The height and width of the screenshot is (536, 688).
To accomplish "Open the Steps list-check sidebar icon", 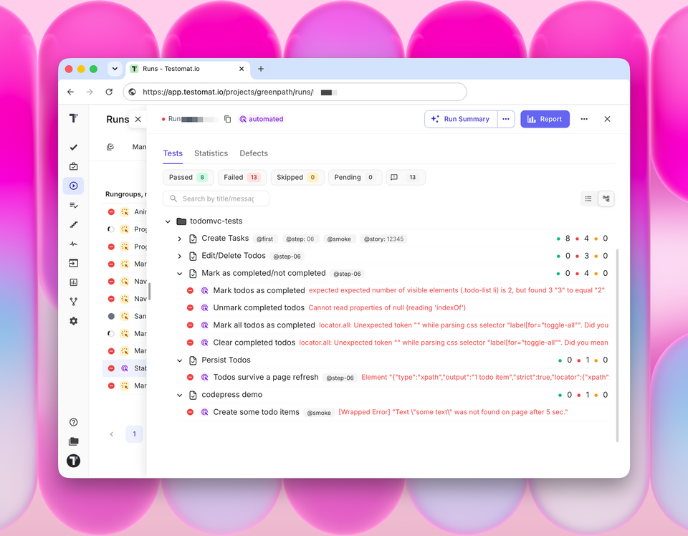I will (73, 205).
